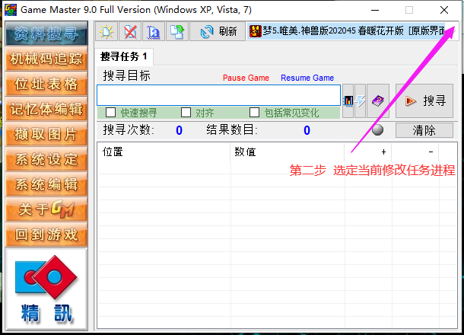Click the 位置 column header

pos(164,152)
